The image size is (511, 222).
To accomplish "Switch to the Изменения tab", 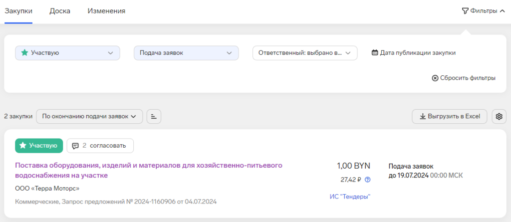I will pos(106,10).
